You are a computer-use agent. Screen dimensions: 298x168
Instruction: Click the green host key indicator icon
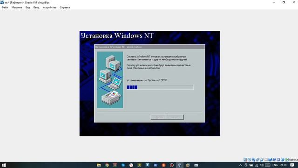pyautogui.click(x=287, y=160)
